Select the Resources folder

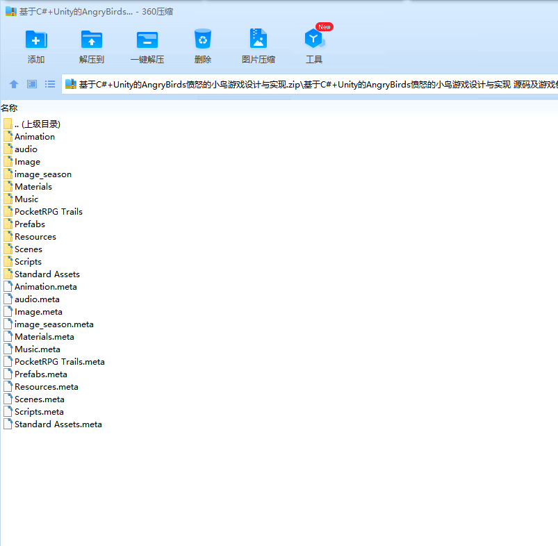(30, 237)
